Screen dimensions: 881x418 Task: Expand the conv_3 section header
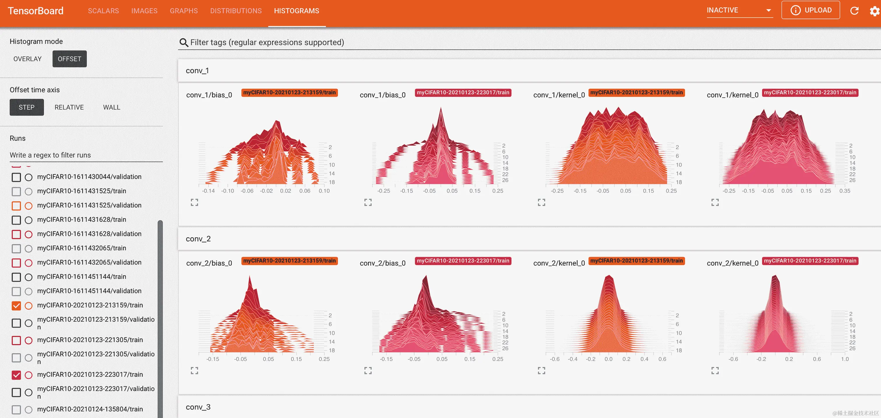coord(198,407)
